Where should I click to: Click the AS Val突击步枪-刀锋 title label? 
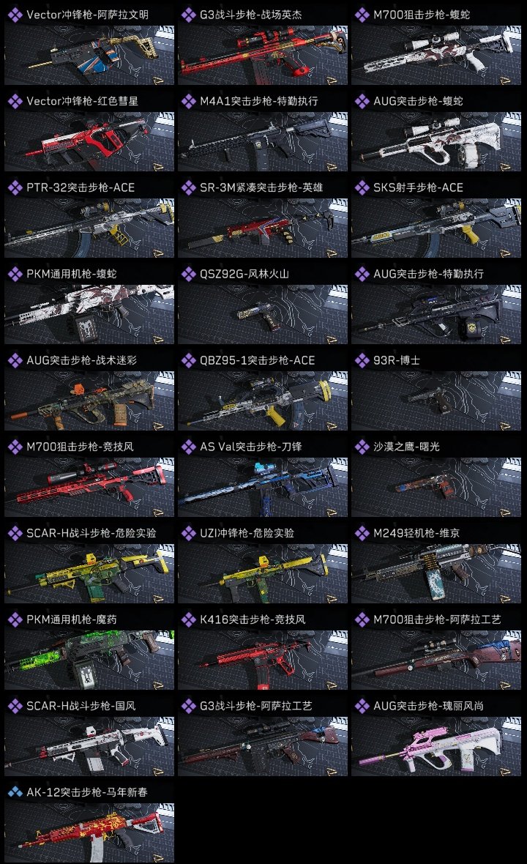tap(250, 447)
